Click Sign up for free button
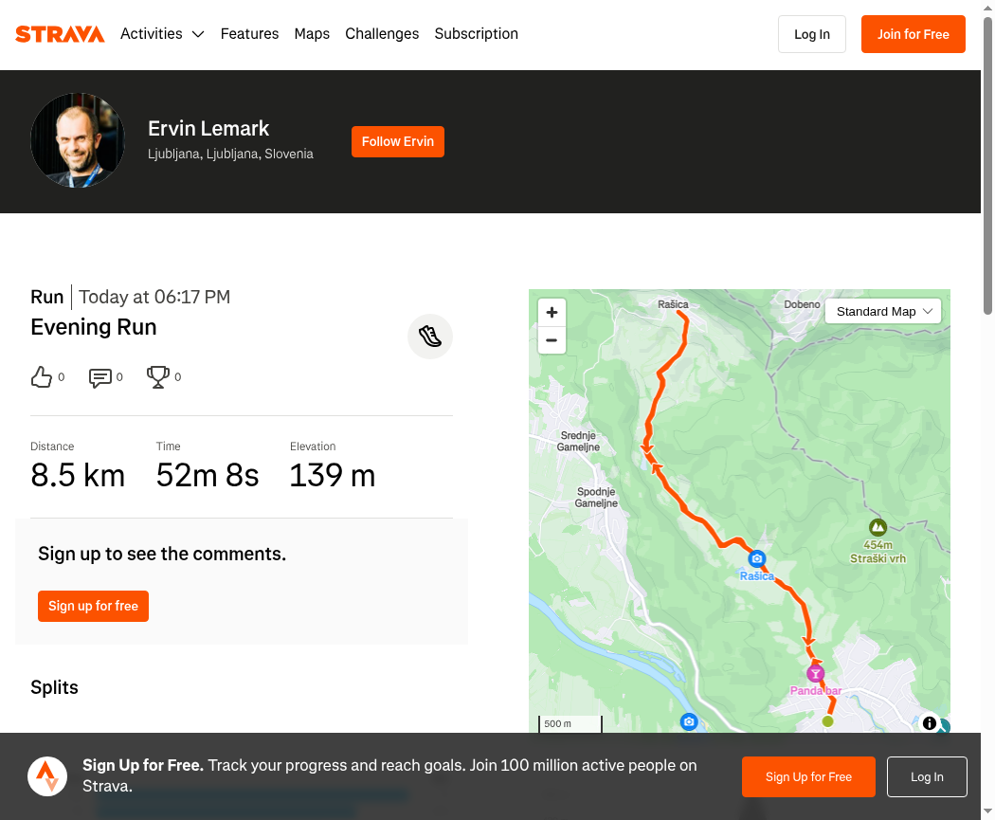995x820 pixels. pos(93,606)
